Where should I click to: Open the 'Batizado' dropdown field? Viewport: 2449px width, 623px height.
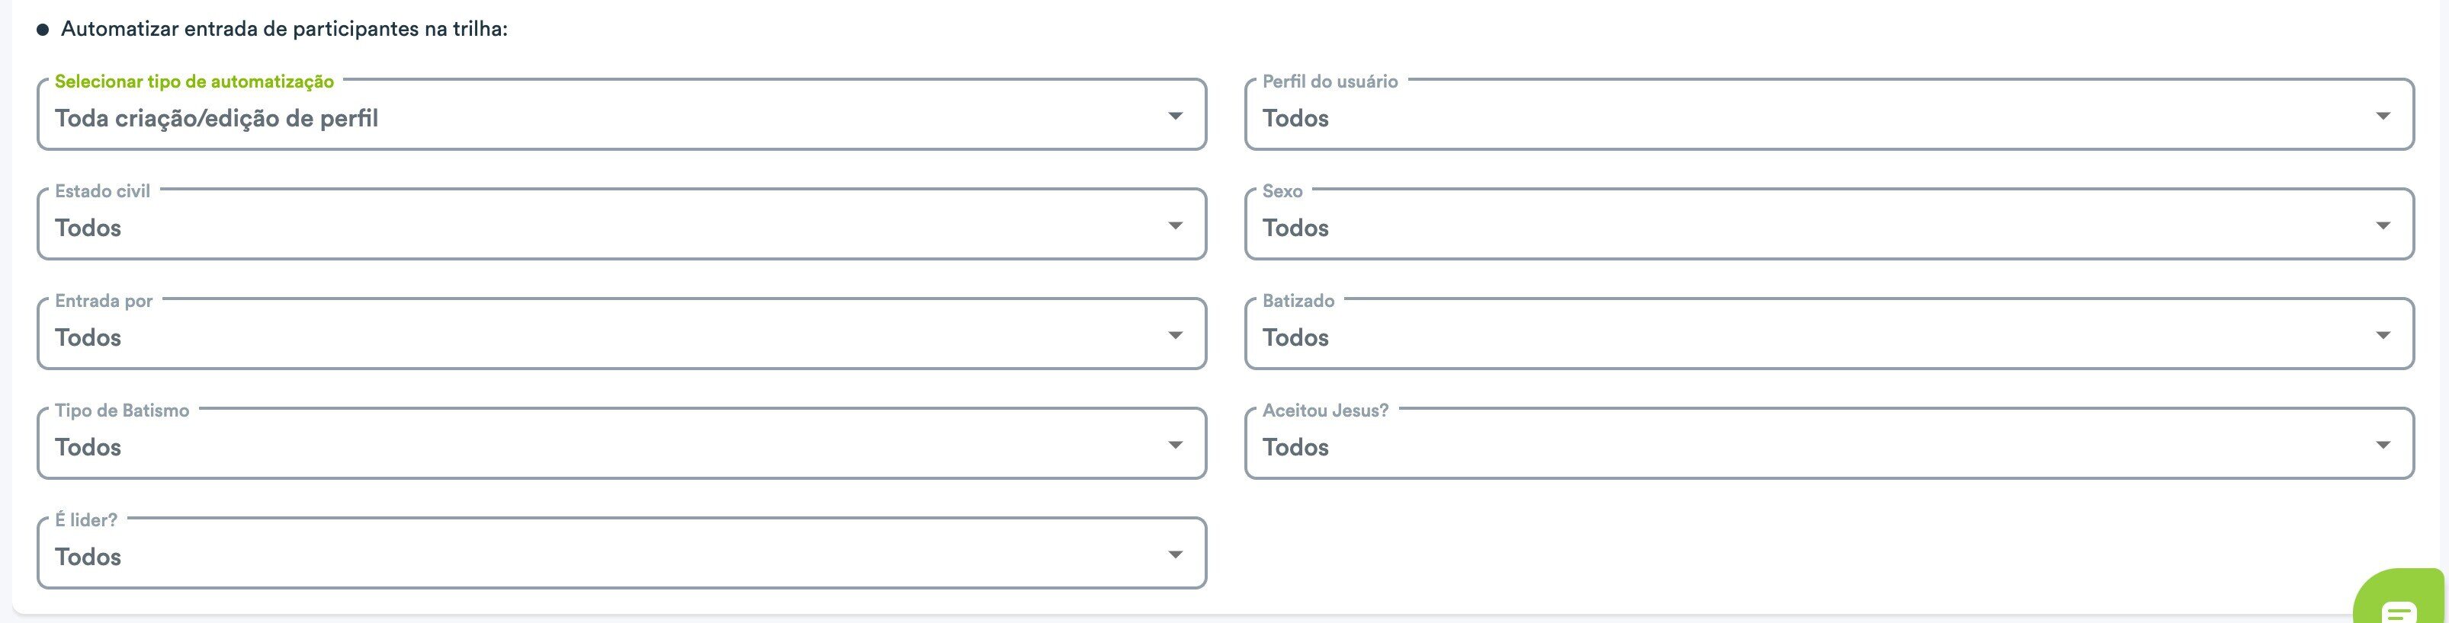[1829, 334]
